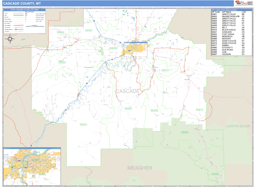Image resolution: width=255 pixels, height=187 pixels.
Task: Click the MALMSTROM AFB row in ZIP index
Action: tap(229, 16)
